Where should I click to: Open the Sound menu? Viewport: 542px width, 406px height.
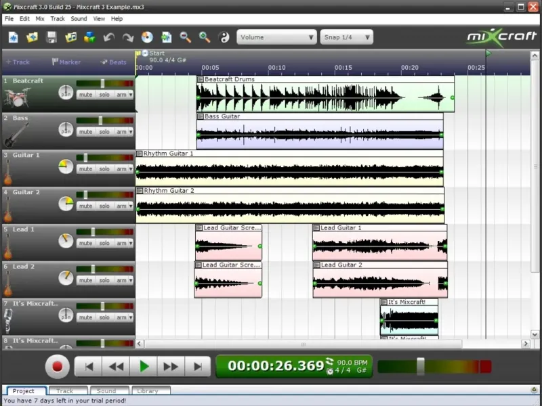pyautogui.click(x=79, y=19)
